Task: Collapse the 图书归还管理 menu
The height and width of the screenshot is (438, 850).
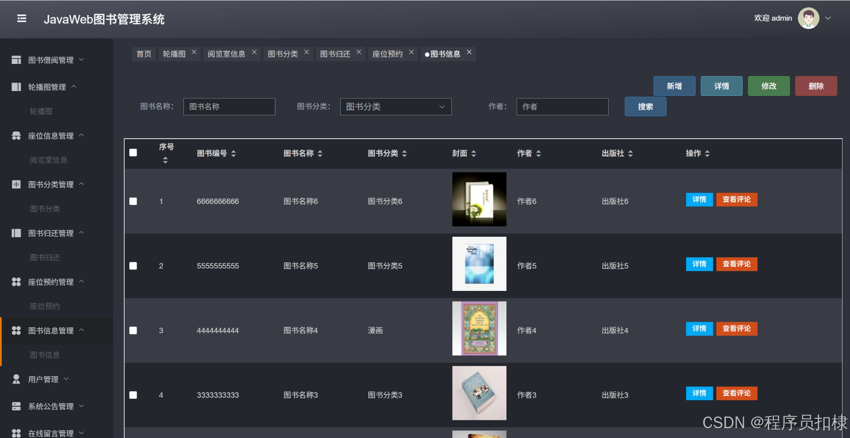Action: click(x=81, y=233)
